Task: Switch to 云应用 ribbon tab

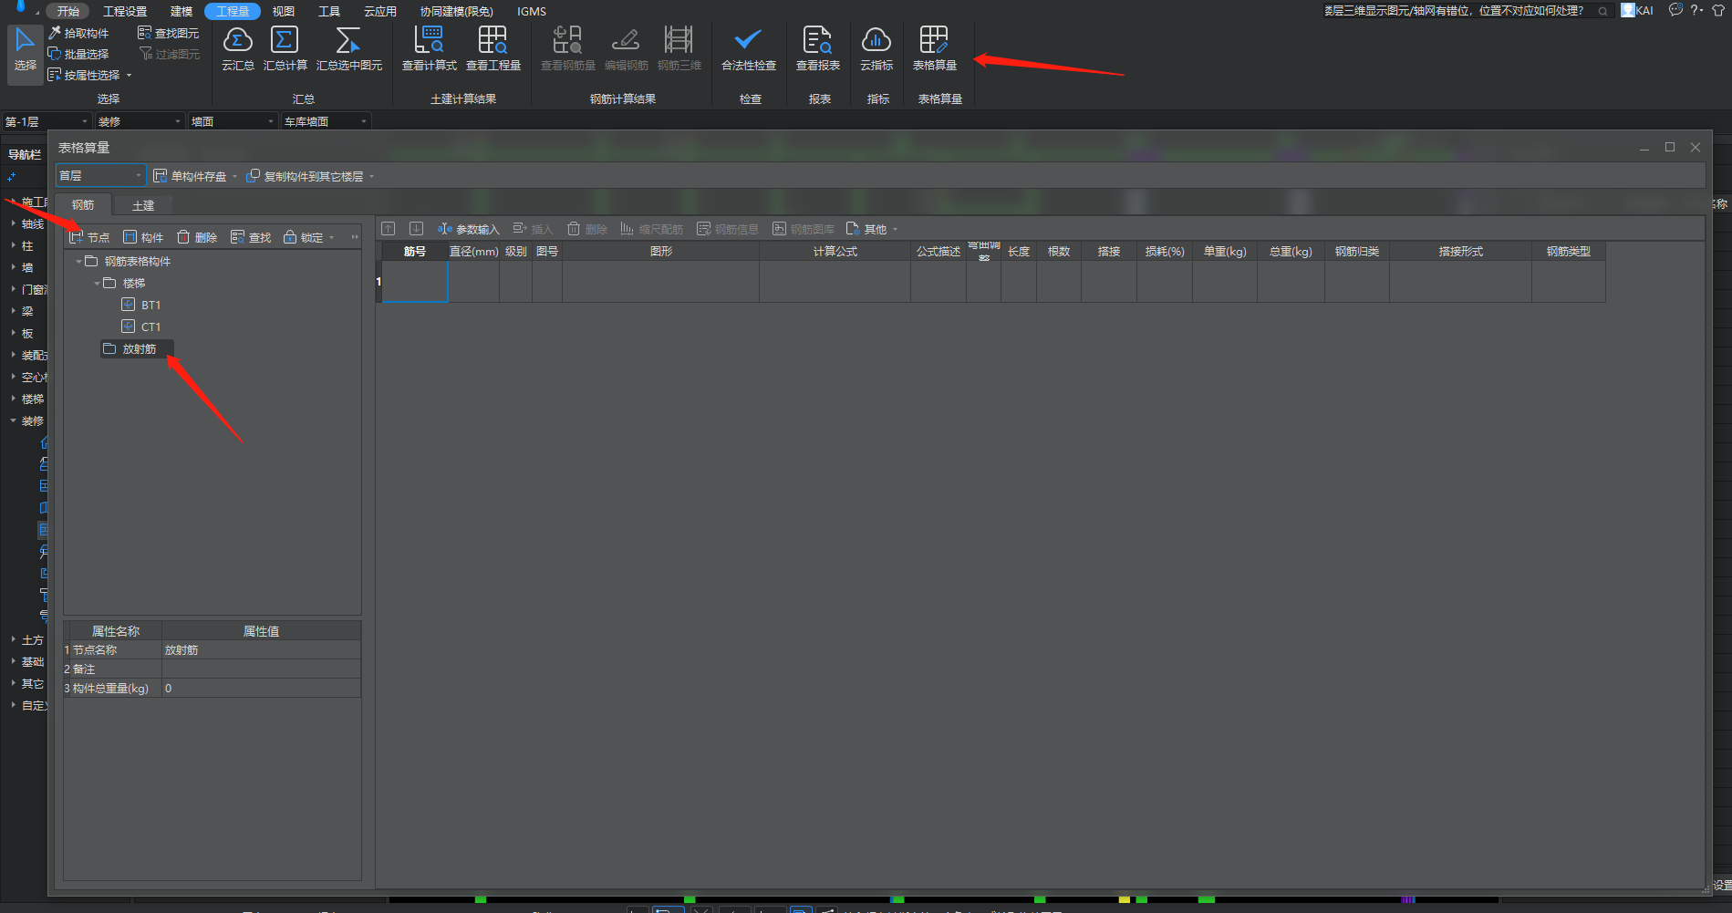Action: [380, 11]
